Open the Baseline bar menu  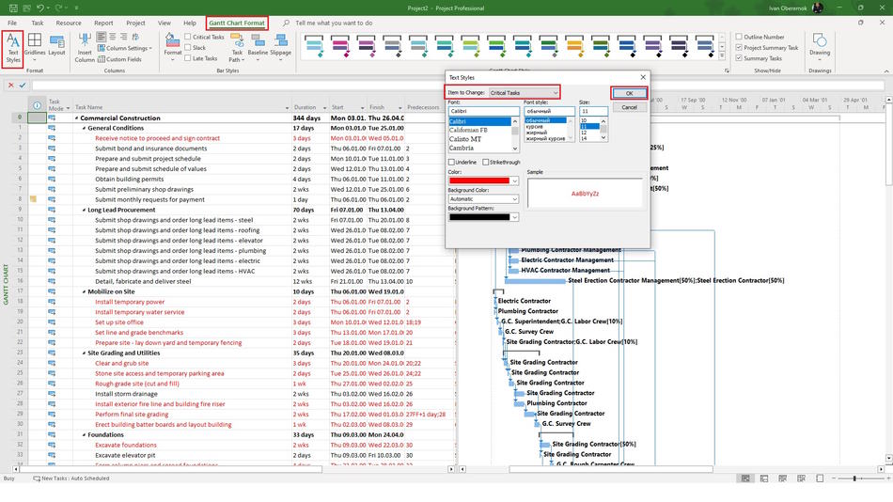click(x=258, y=45)
